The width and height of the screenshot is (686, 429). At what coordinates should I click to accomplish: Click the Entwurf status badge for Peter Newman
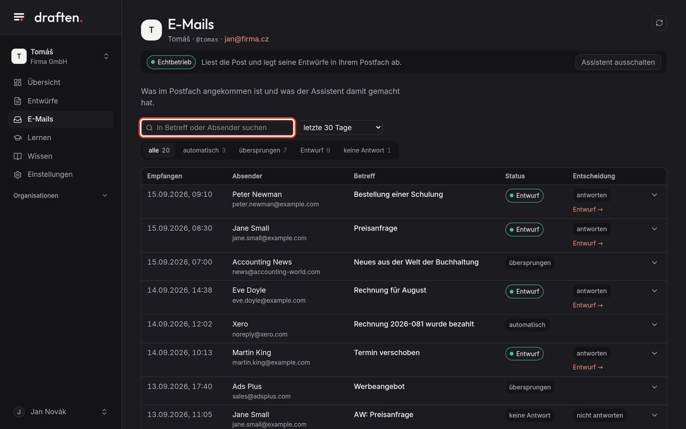click(524, 196)
